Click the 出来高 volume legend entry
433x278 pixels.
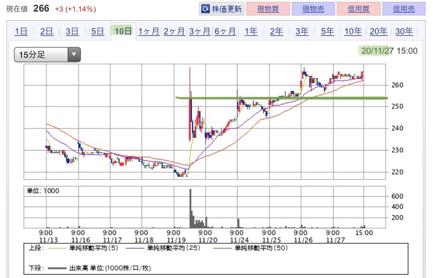99,268
